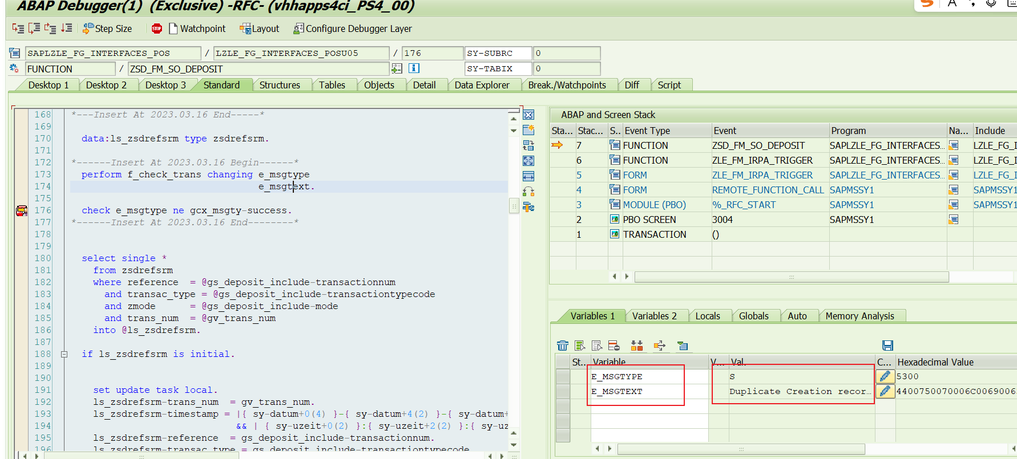Click the close tool icon beside source editor
The image size is (1017, 459).
pyautogui.click(x=528, y=115)
